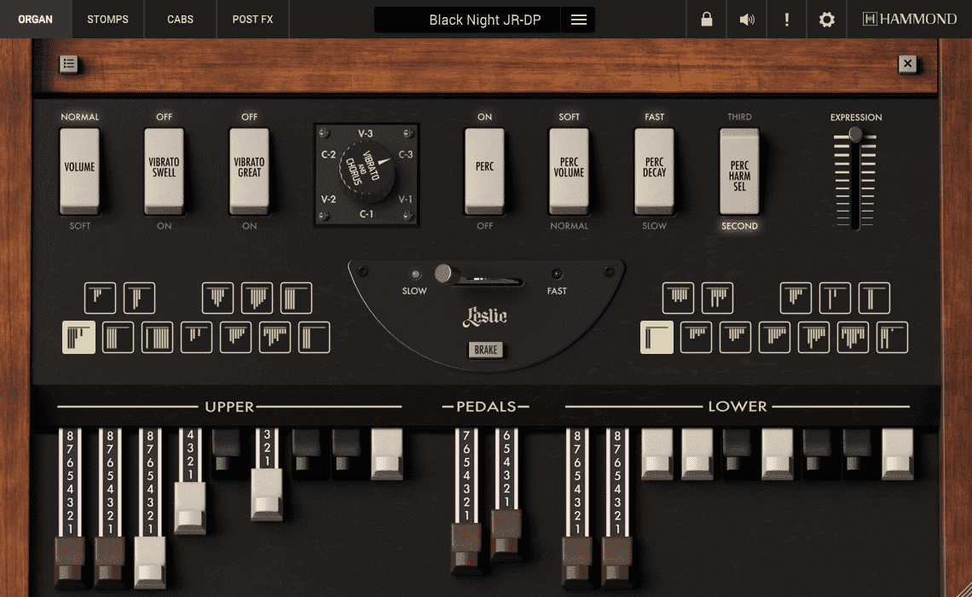Viewport: 972px width, 597px height.
Task: Select first upper preset in top row
Action: tap(100, 298)
